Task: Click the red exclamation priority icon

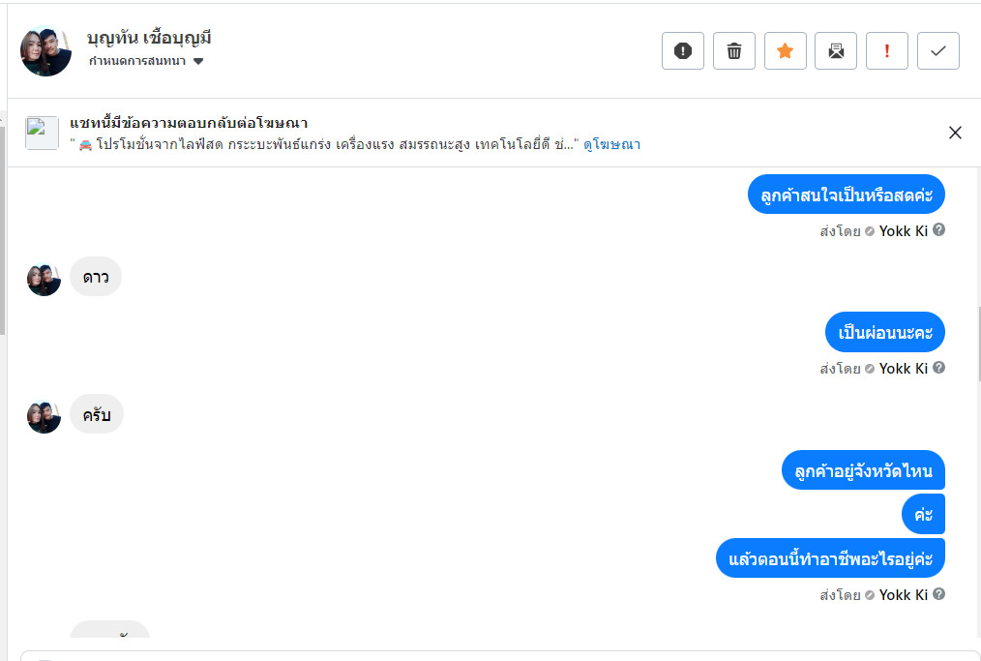Action: pos(887,51)
